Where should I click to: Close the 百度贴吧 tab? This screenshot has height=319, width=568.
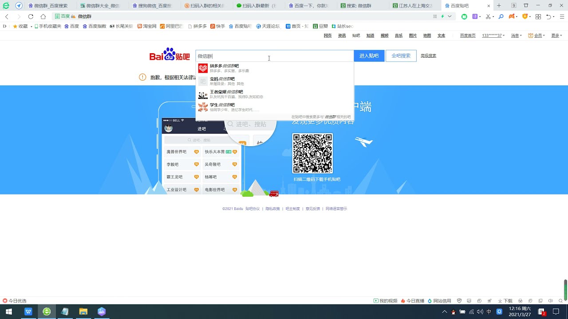489,6
